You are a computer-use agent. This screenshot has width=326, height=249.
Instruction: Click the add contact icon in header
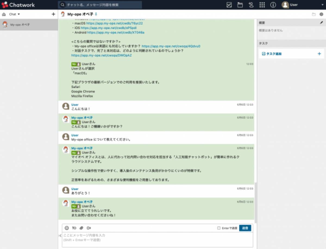tap(251, 5)
